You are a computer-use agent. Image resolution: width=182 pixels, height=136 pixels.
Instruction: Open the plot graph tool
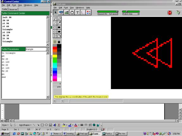pyautogui.click(x=83, y=12)
